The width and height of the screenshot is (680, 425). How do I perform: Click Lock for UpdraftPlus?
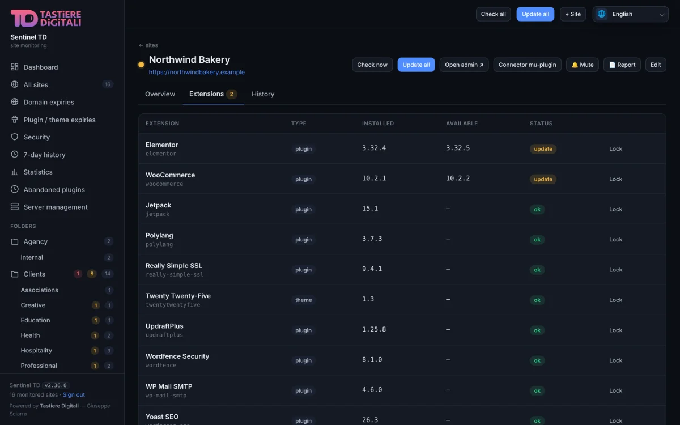(x=615, y=330)
